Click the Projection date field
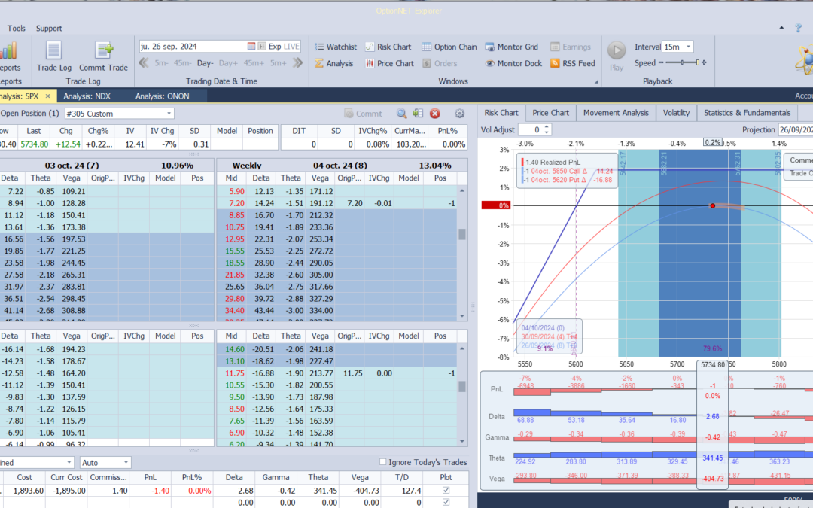813x508 pixels. (796, 129)
